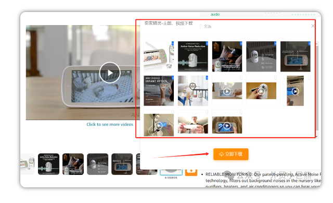
Task: Close the image and video download popup
Action: [x=313, y=26]
